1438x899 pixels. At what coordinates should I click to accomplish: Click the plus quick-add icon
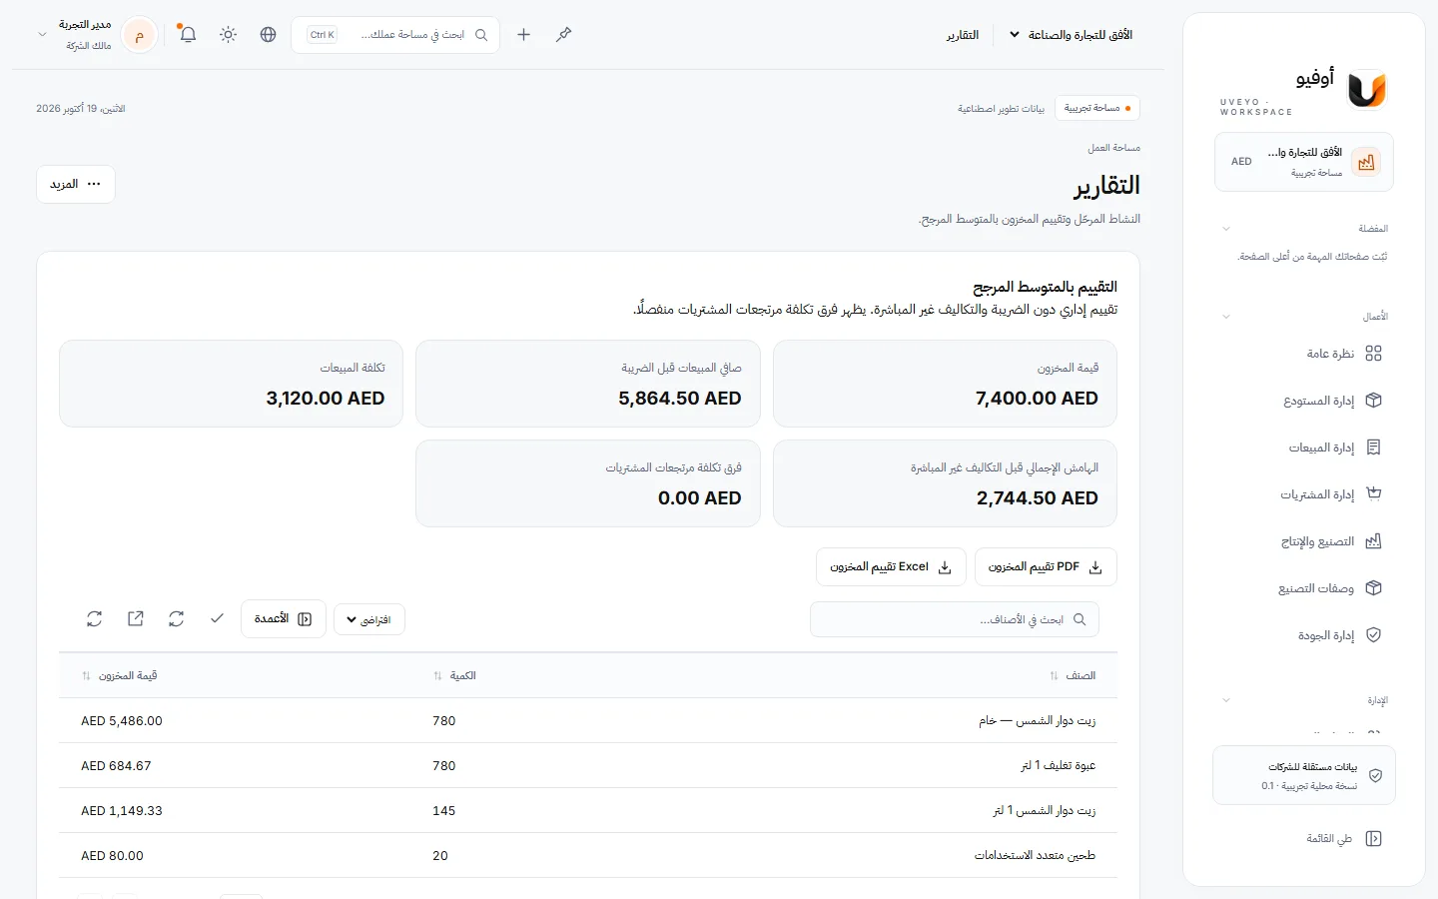coord(523,35)
